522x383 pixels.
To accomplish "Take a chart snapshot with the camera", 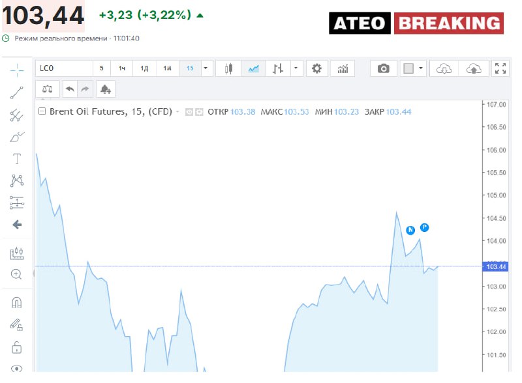I will click(x=384, y=67).
